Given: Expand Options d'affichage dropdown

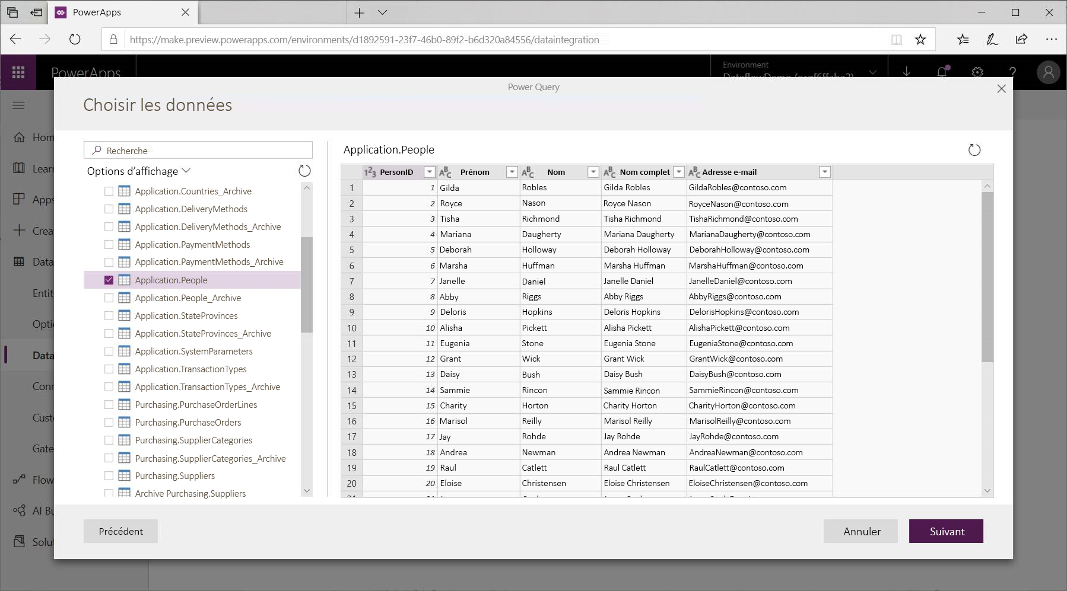Looking at the screenshot, I should click(x=139, y=171).
